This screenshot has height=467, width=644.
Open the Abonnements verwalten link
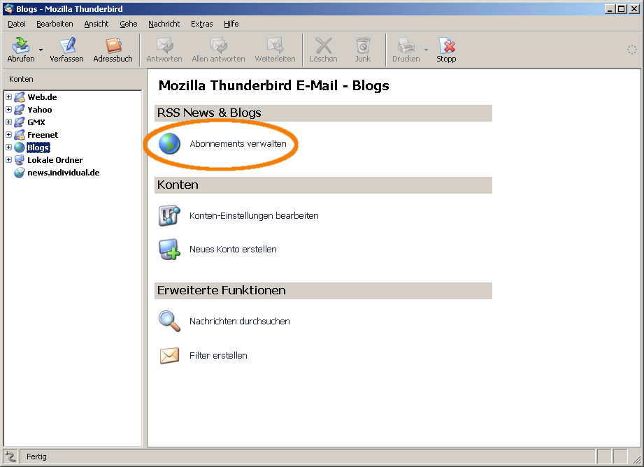[238, 144]
